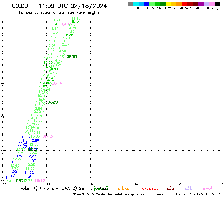The height and width of the screenshot is (197, 224).
Task: Click the blue 10.68 wave height value
Action: point(16,162)
